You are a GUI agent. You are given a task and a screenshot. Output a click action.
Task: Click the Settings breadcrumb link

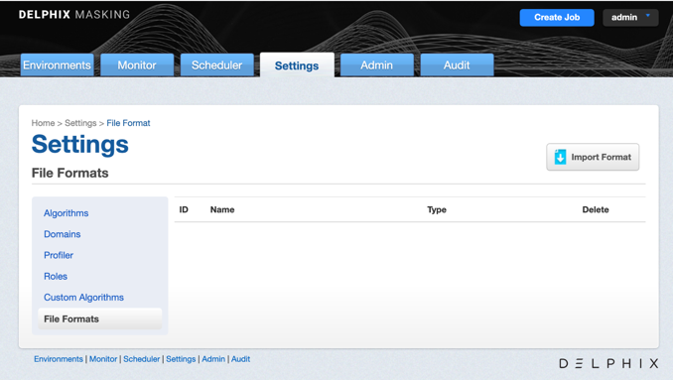[x=80, y=123]
